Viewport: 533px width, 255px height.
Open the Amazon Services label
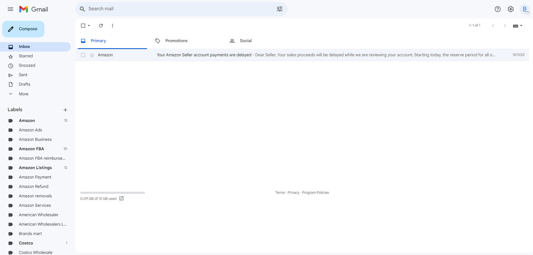click(x=35, y=205)
